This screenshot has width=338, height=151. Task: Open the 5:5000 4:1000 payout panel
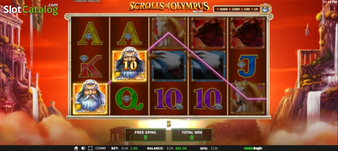pos(236,9)
